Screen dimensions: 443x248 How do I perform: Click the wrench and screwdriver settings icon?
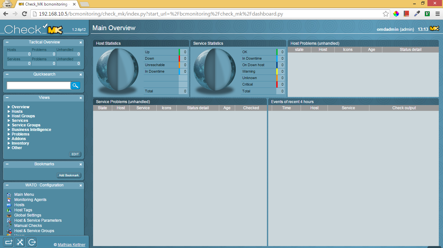pos(20,242)
